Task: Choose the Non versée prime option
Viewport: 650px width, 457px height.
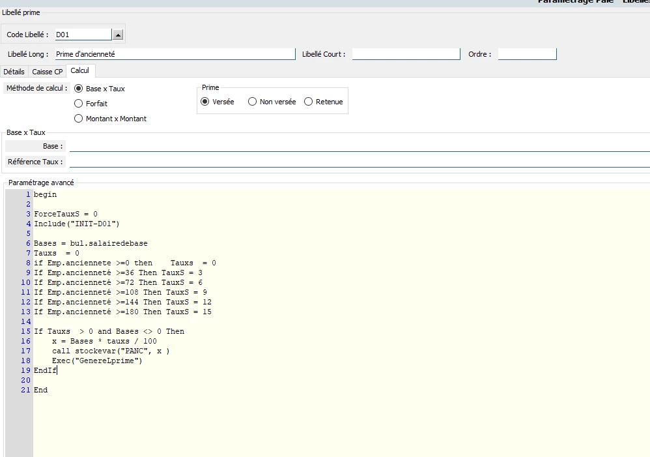Action: [x=253, y=102]
